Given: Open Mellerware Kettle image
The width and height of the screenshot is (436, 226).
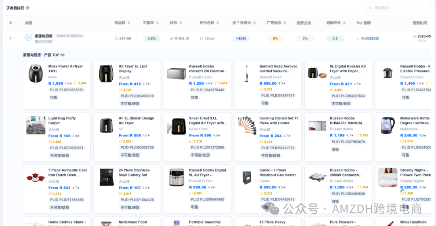Looking at the screenshot, I should (x=388, y=126).
